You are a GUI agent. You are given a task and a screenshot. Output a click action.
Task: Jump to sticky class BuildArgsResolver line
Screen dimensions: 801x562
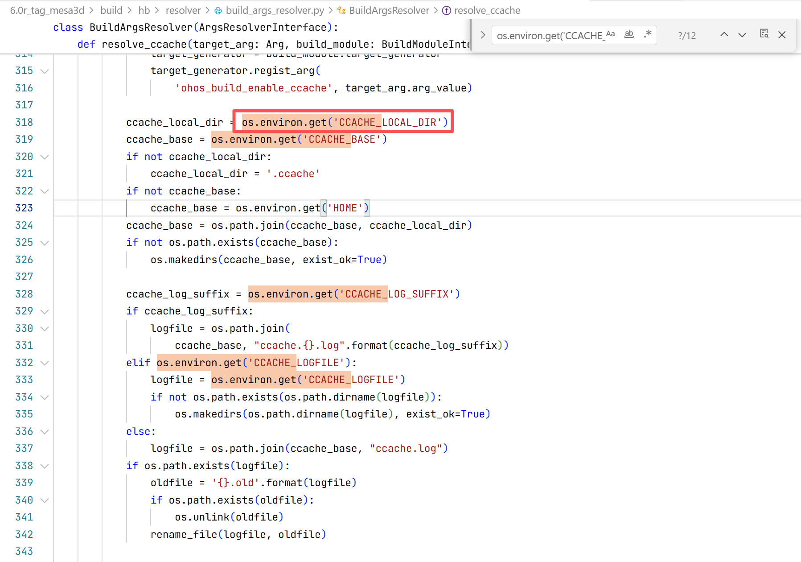[x=196, y=27]
